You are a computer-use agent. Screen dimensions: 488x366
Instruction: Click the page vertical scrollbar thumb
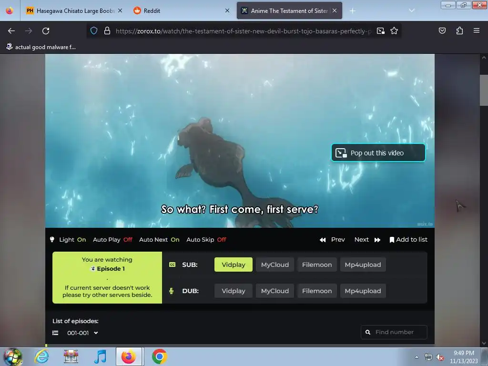(x=484, y=90)
